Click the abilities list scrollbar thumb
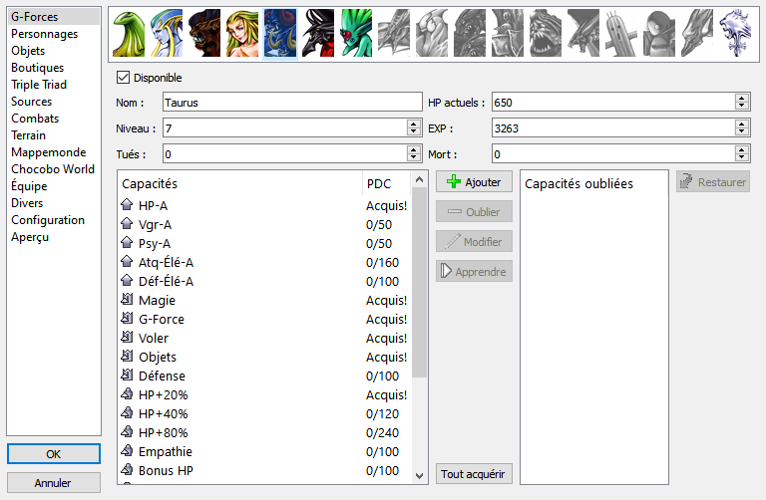 point(419,282)
